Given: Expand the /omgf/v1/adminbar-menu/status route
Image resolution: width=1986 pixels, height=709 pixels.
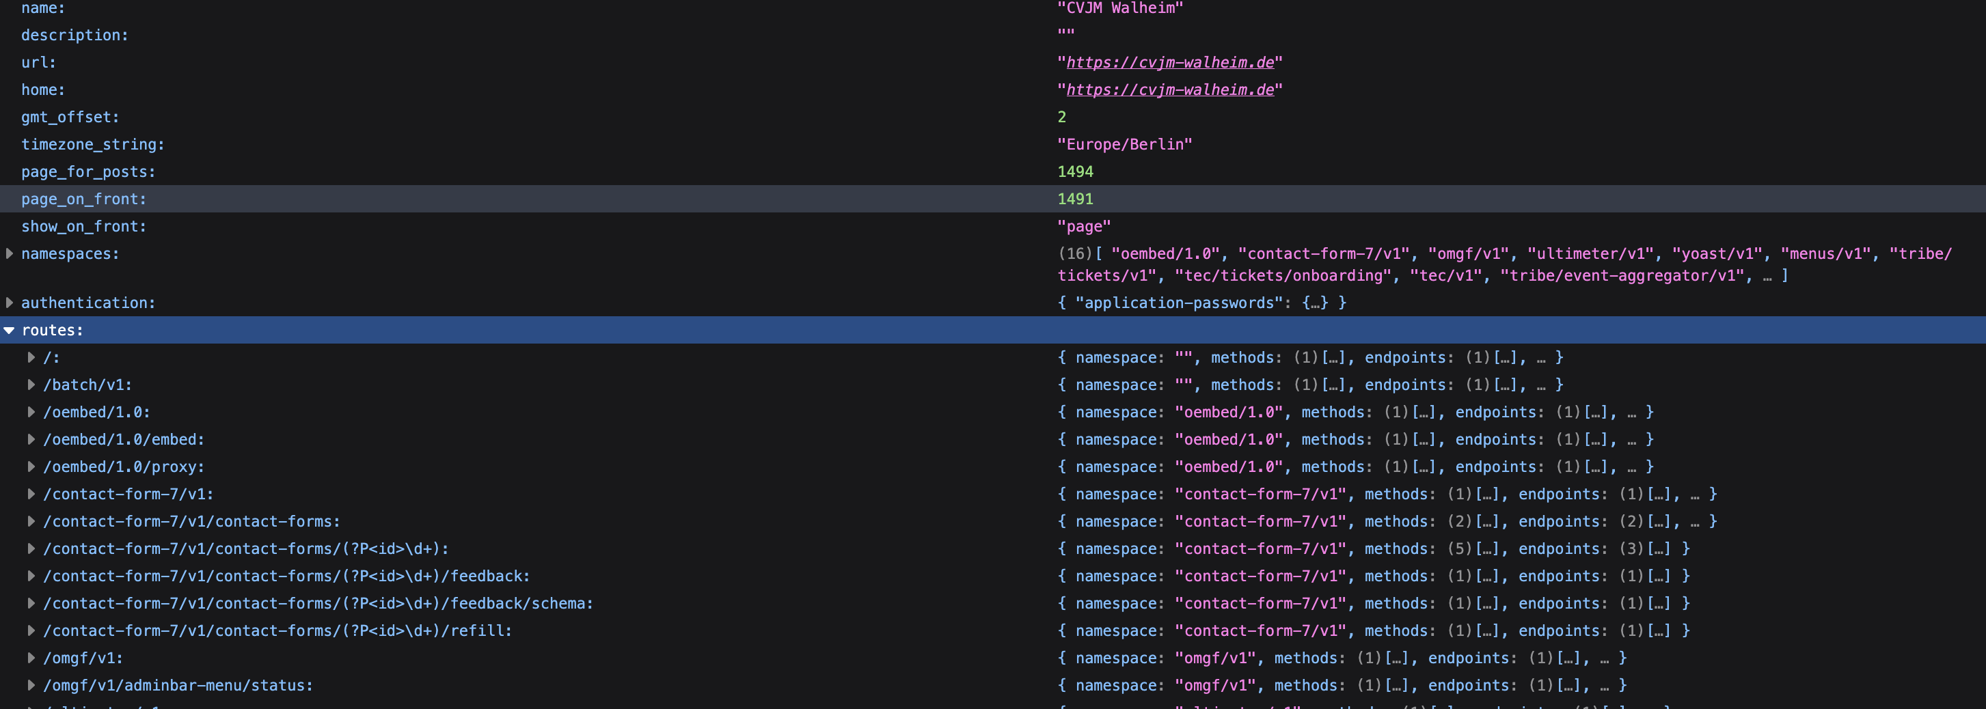Looking at the screenshot, I should pos(31,685).
